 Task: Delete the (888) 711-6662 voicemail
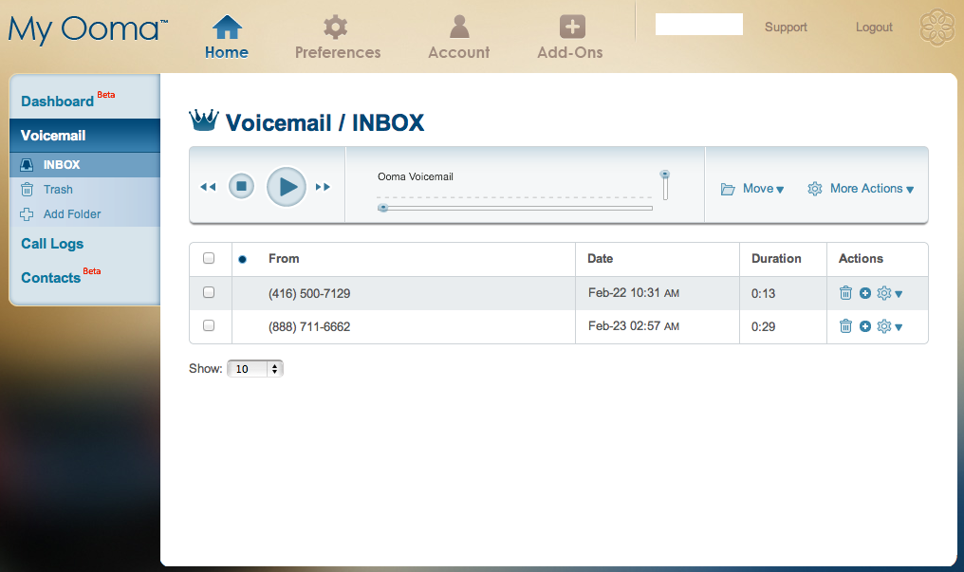click(x=846, y=326)
